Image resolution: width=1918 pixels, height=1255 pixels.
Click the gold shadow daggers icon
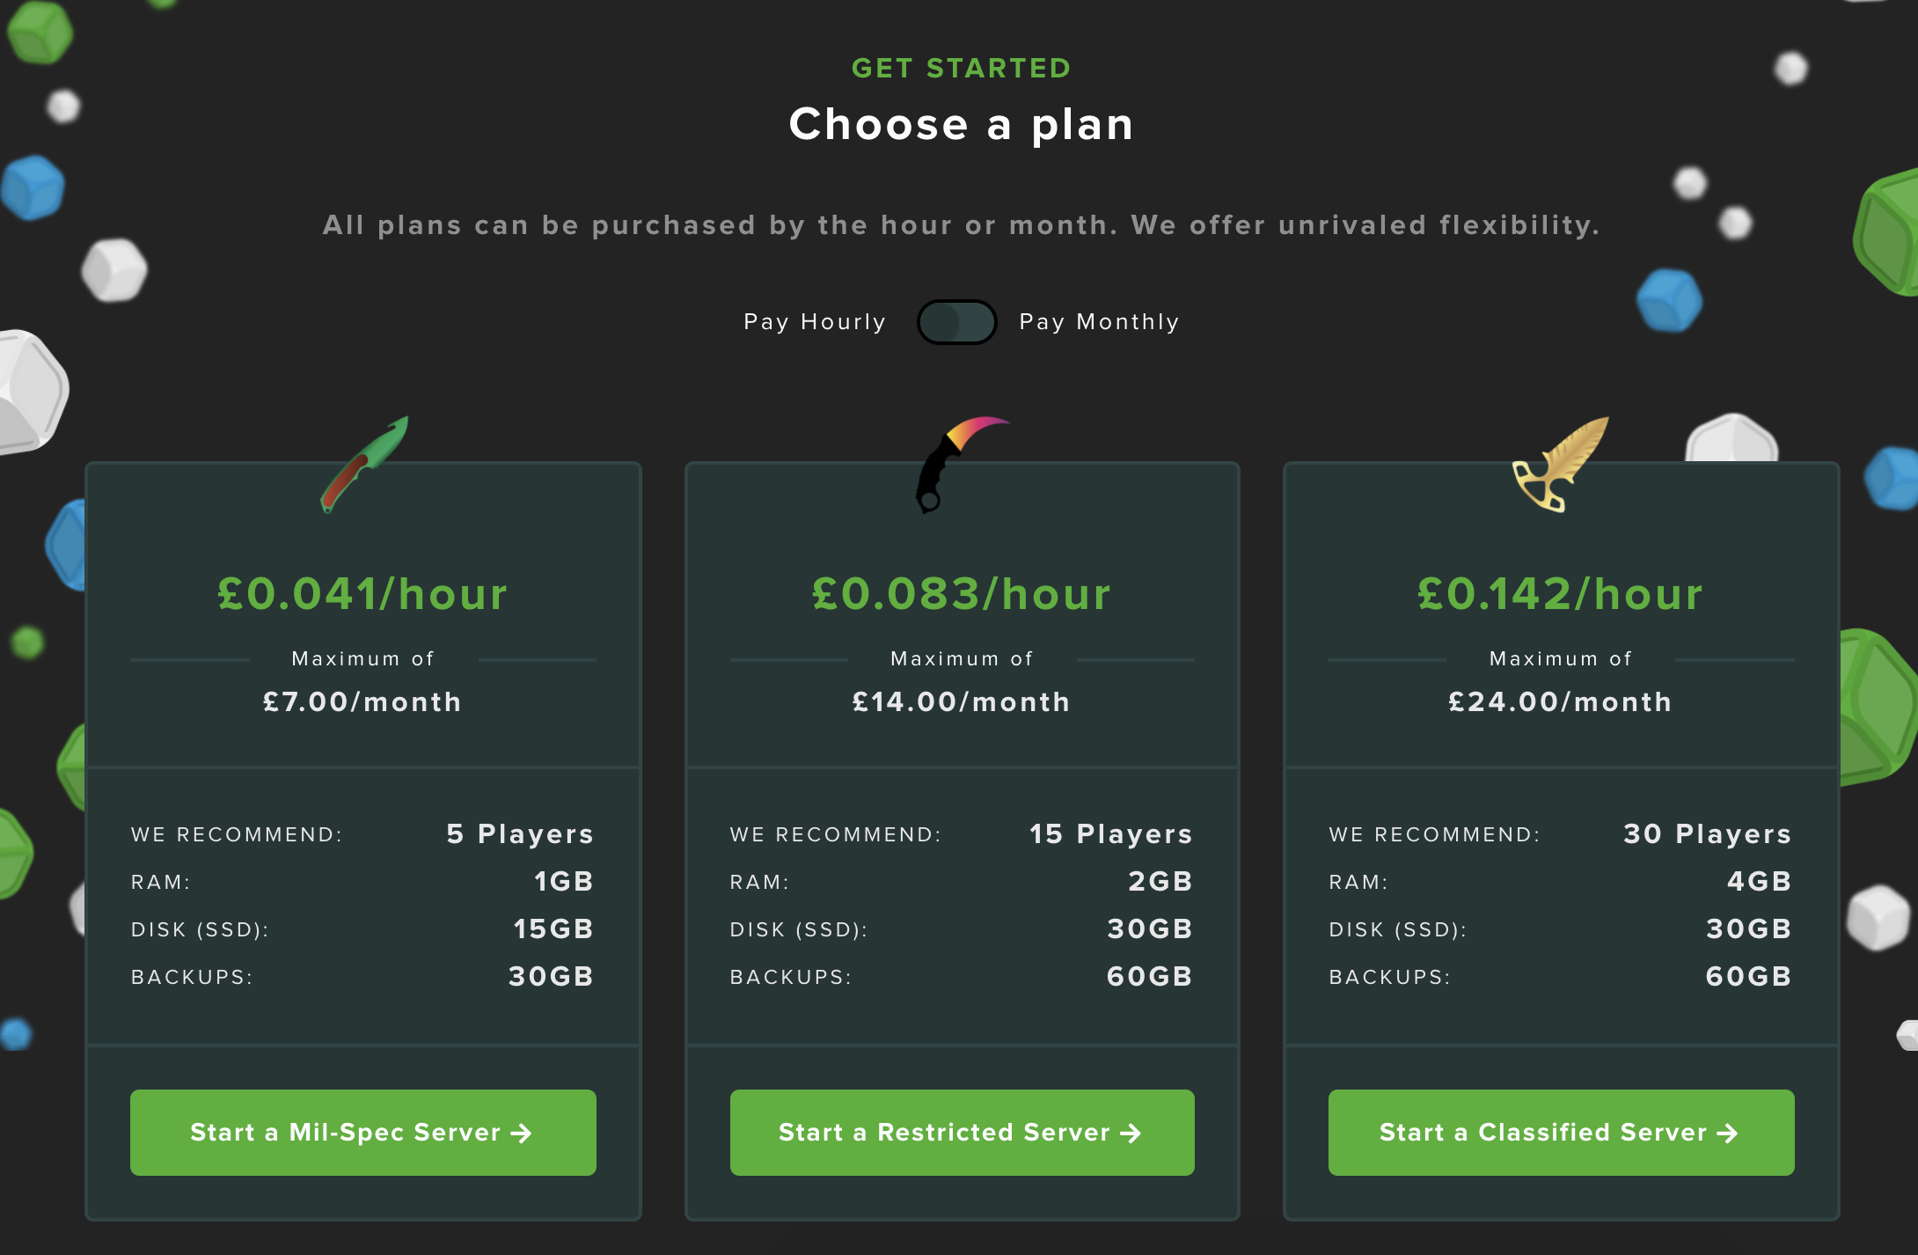coord(1561,464)
